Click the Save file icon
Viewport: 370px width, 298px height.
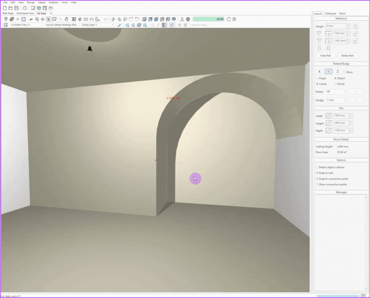tap(17, 8)
